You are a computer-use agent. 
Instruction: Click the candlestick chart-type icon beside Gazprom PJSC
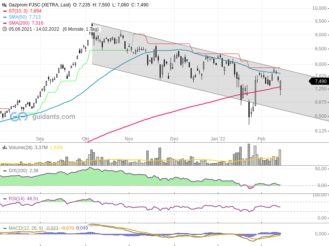tap(4, 5)
